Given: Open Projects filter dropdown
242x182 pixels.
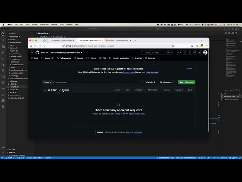Looking at the screenshot, I should pos(140,90).
